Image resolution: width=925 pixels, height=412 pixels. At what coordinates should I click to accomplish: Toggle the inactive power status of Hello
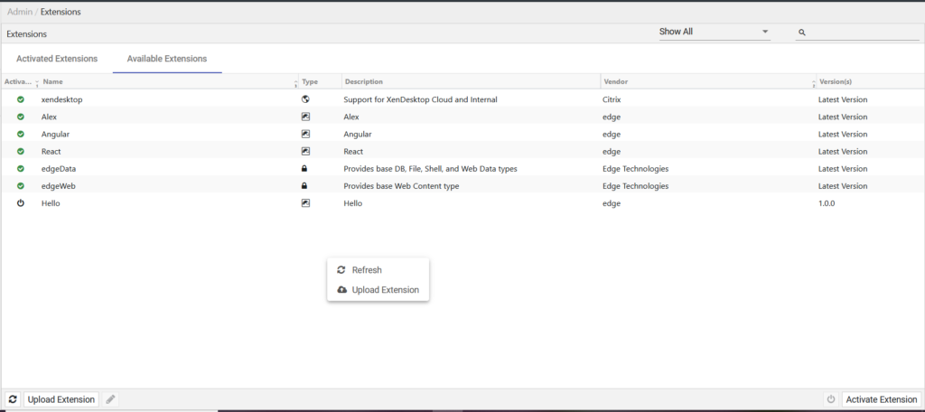[x=21, y=203]
